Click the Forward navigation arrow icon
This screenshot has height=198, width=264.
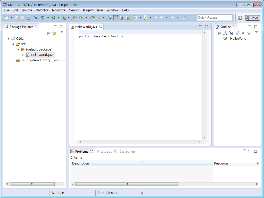tap(172, 18)
